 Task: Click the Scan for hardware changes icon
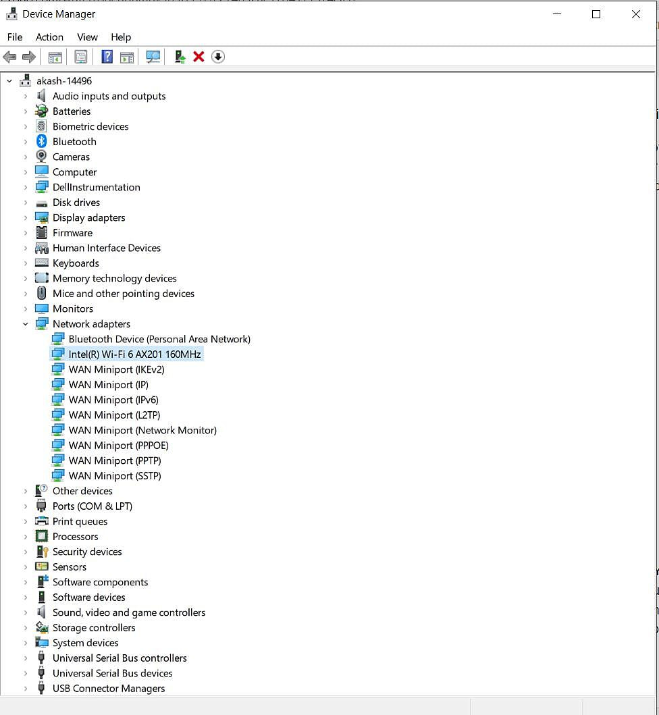(153, 57)
